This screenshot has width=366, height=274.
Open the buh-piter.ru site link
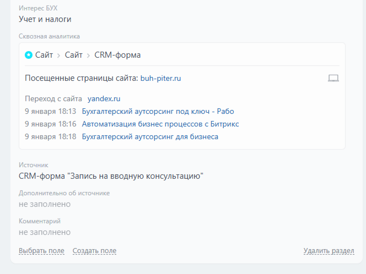pyautogui.click(x=160, y=78)
